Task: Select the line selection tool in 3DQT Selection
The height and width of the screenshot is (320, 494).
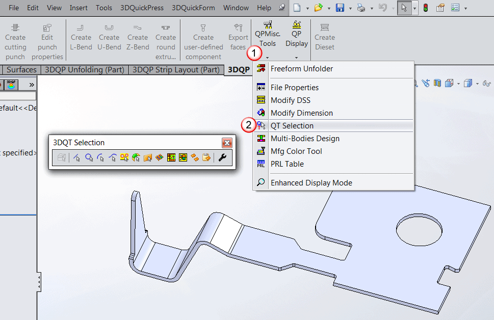Action: point(77,158)
